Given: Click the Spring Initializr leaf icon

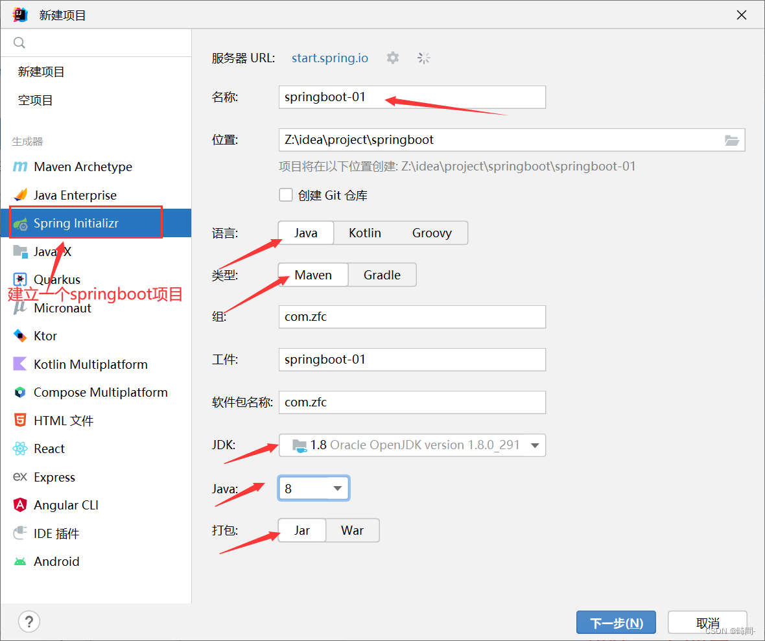Looking at the screenshot, I should [x=20, y=224].
